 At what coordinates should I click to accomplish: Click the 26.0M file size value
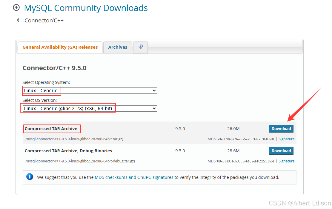coord(233,129)
